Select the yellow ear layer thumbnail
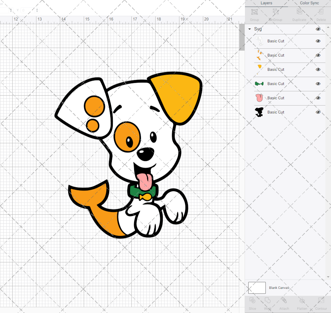Image resolution: width=331 pixels, height=313 pixels. [x=259, y=69]
